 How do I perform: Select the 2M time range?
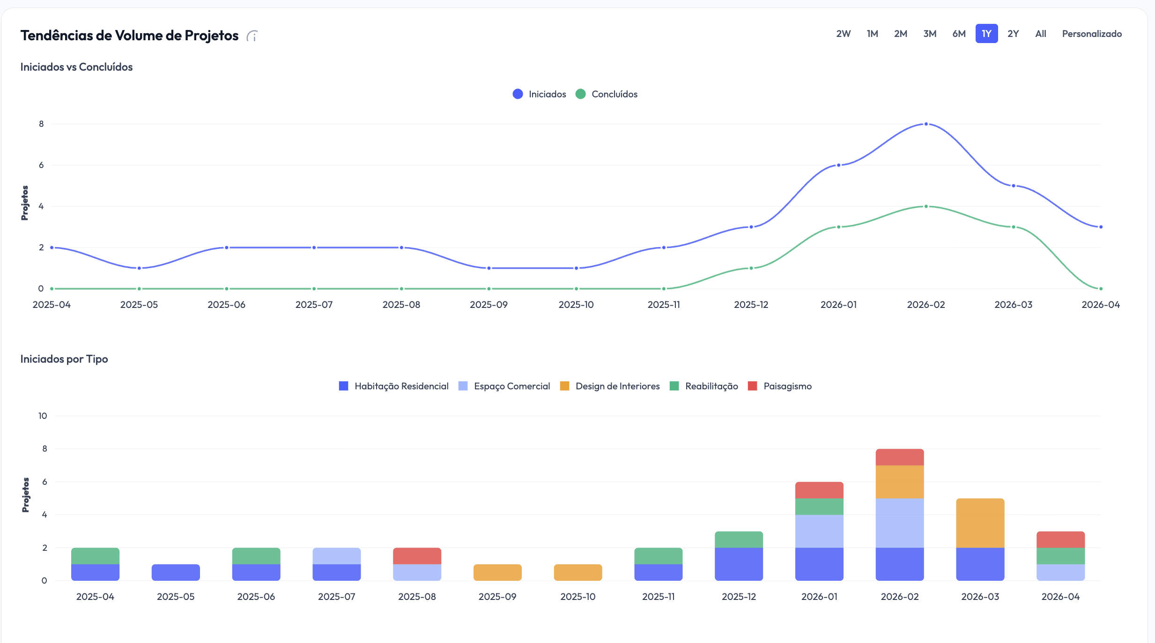coord(900,33)
